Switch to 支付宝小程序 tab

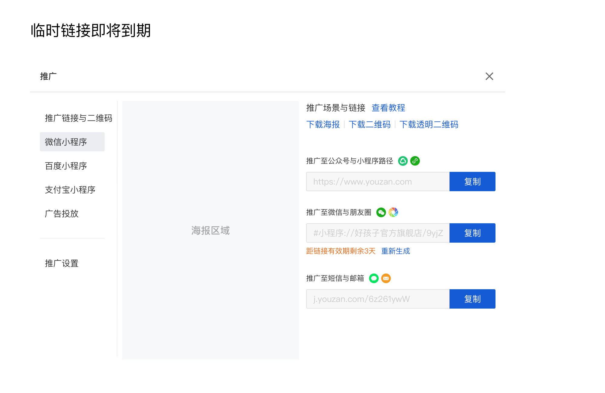(x=70, y=190)
